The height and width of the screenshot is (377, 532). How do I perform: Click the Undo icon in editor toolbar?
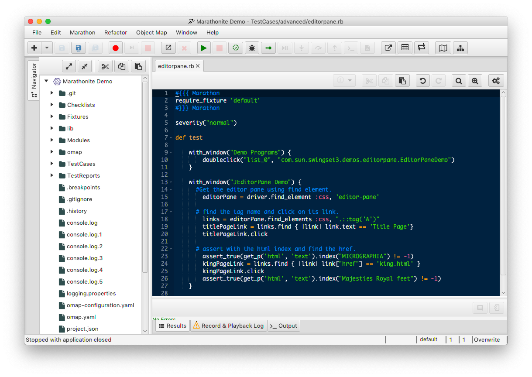click(422, 81)
